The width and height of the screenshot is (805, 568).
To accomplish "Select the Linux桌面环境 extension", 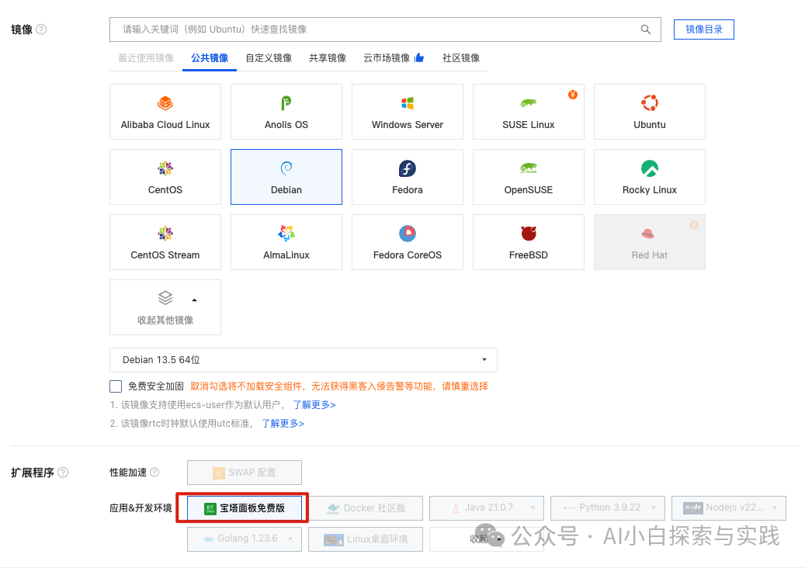I will tap(366, 539).
